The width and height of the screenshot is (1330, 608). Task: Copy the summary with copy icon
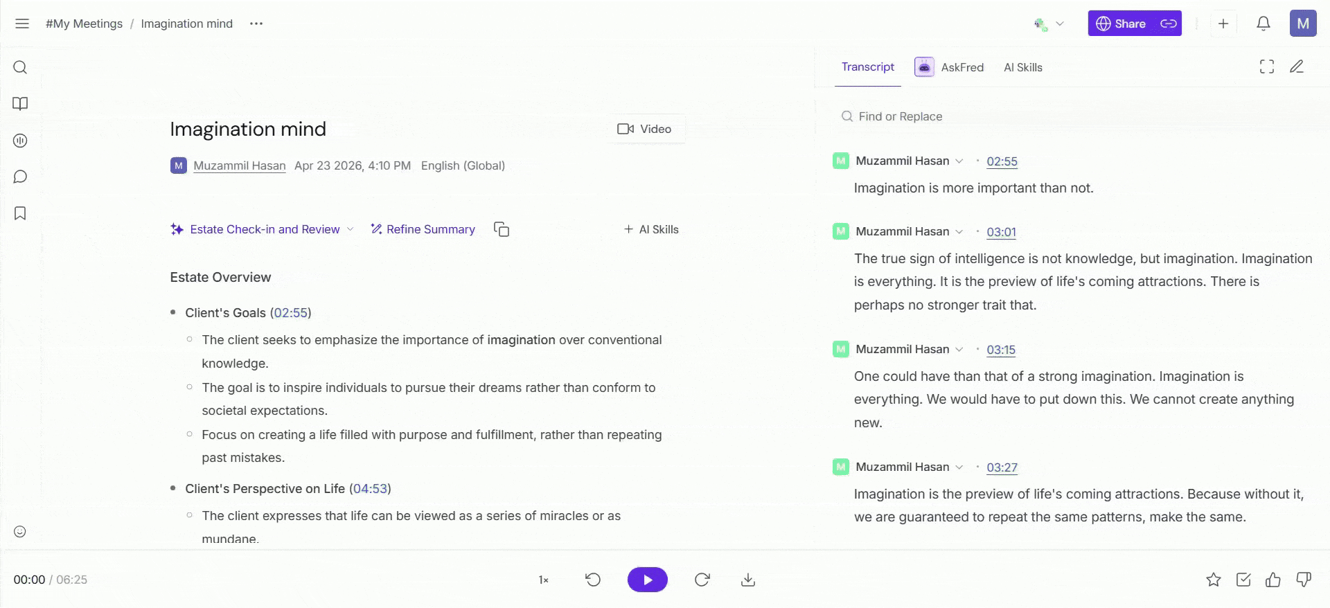tap(502, 229)
